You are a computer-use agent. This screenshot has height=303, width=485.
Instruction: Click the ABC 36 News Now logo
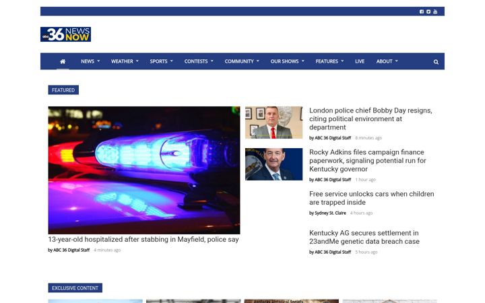(x=65, y=34)
